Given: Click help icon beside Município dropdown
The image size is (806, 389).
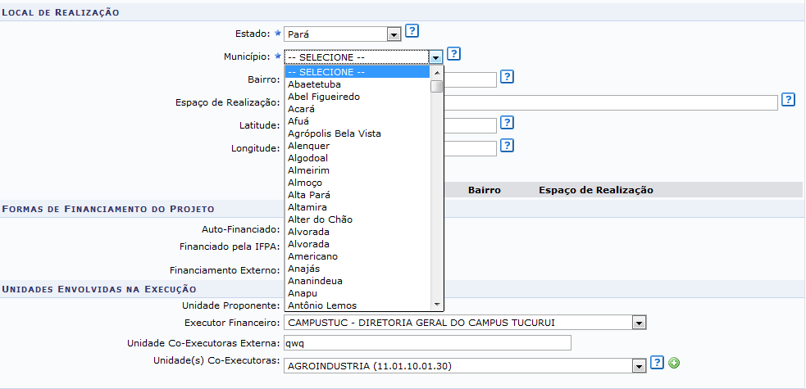Looking at the screenshot, I should point(453,54).
